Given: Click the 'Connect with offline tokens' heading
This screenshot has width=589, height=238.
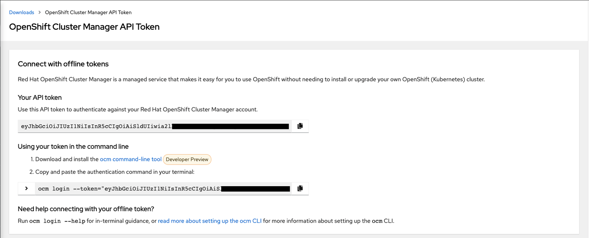Looking at the screenshot, I should 63,64.
